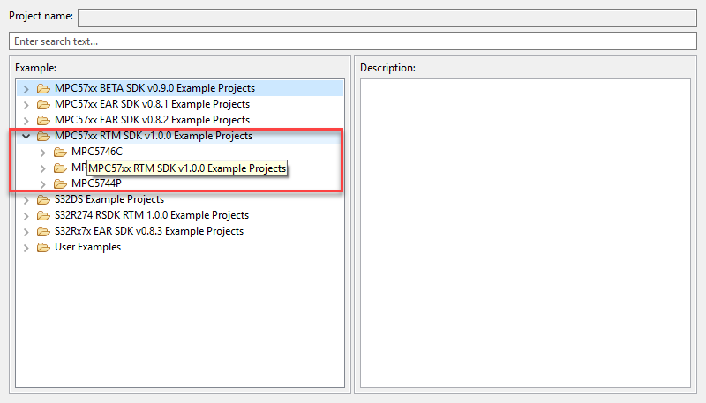This screenshot has height=403, width=706.
Task: Expand the MPC5746C folder node
Action: pos(42,153)
